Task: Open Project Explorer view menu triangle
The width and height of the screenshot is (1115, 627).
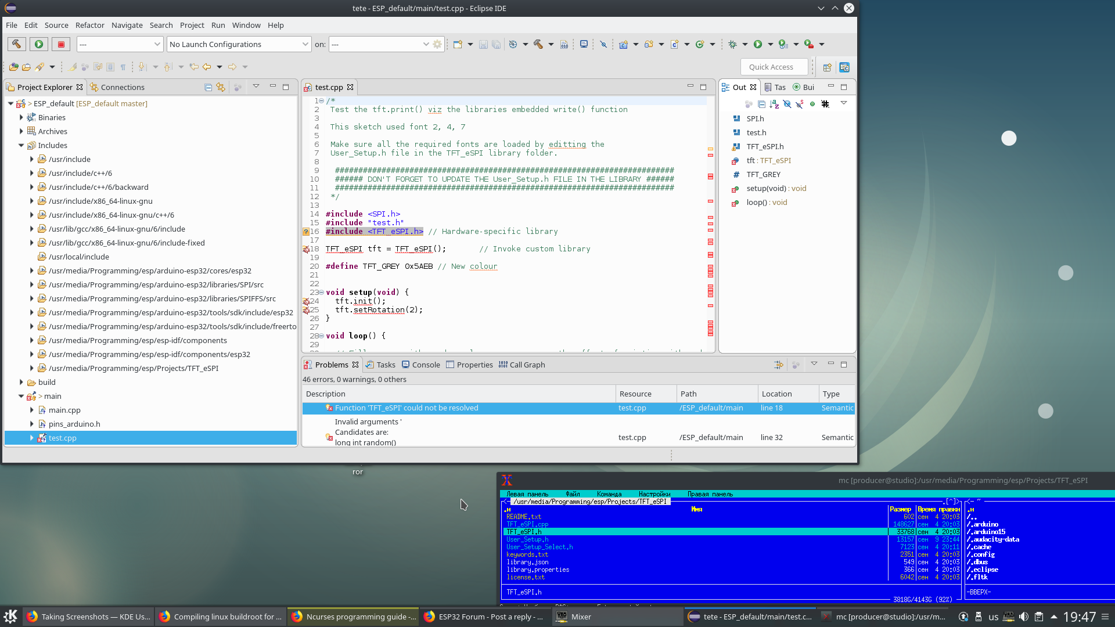Action: click(256, 87)
